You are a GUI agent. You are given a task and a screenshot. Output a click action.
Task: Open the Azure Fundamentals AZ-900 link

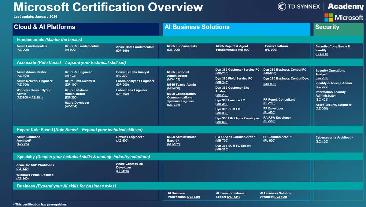click(23, 50)
